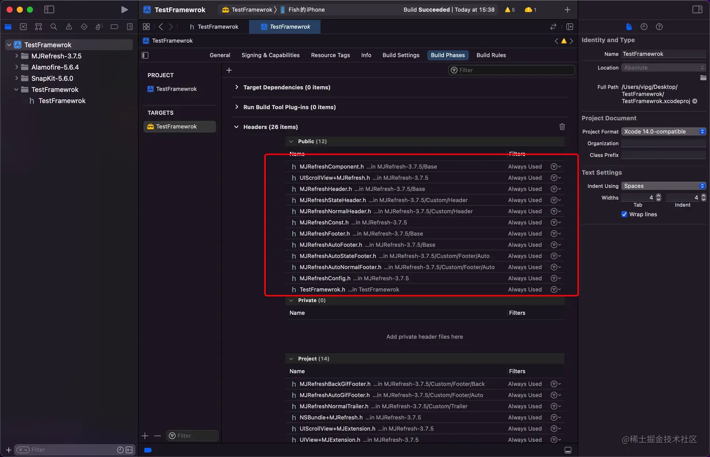
Task: Go forward with the right chevron
Action: tap(170, 27)
